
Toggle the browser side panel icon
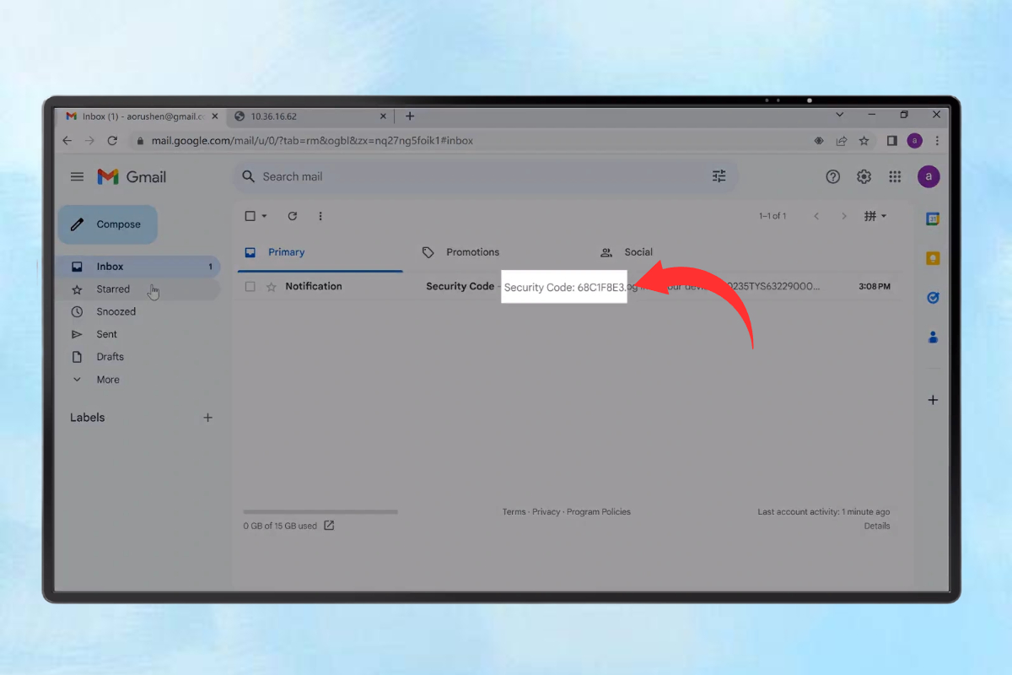[891, 141]
